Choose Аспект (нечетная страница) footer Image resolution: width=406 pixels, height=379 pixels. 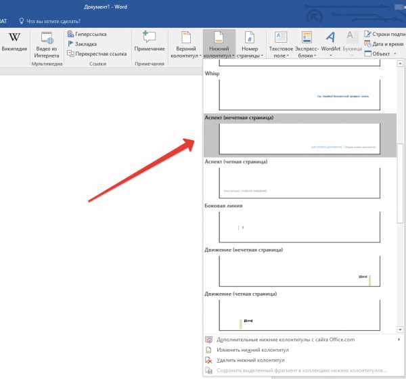pyautogui.click(x=300, y=135)
